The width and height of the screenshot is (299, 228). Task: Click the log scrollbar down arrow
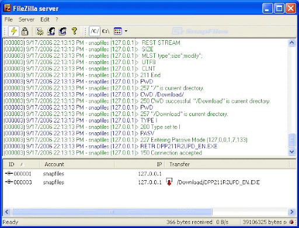[291, 152]
